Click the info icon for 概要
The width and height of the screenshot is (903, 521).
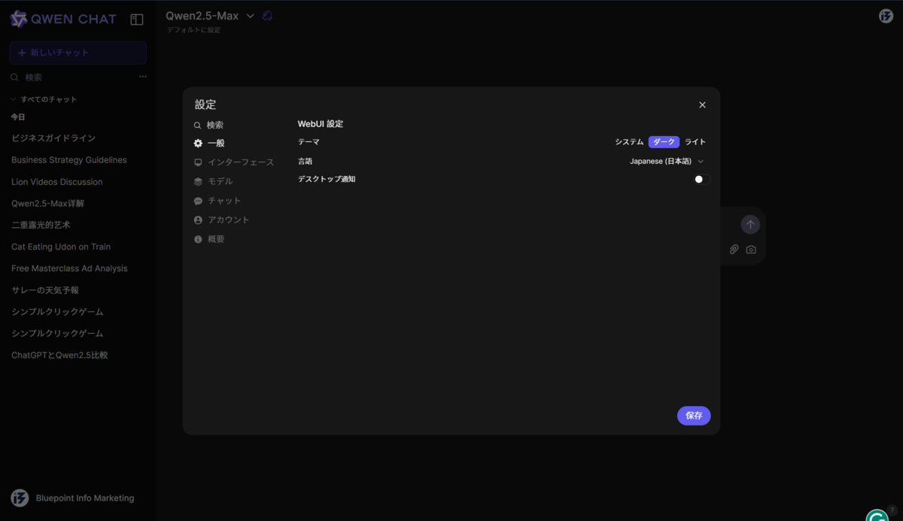pyautogui.click(x=198, y=239)
